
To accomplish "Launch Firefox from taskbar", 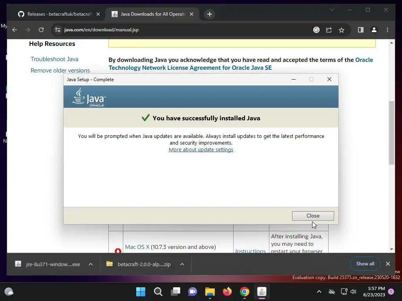I will coord(227,292).
